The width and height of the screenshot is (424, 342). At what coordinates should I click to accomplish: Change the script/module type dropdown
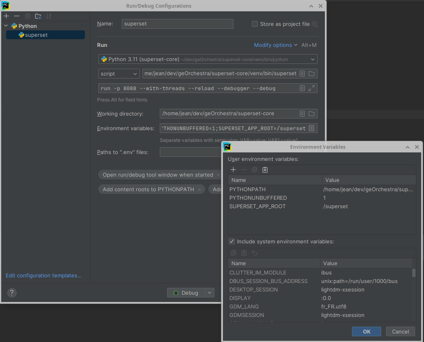119,74
